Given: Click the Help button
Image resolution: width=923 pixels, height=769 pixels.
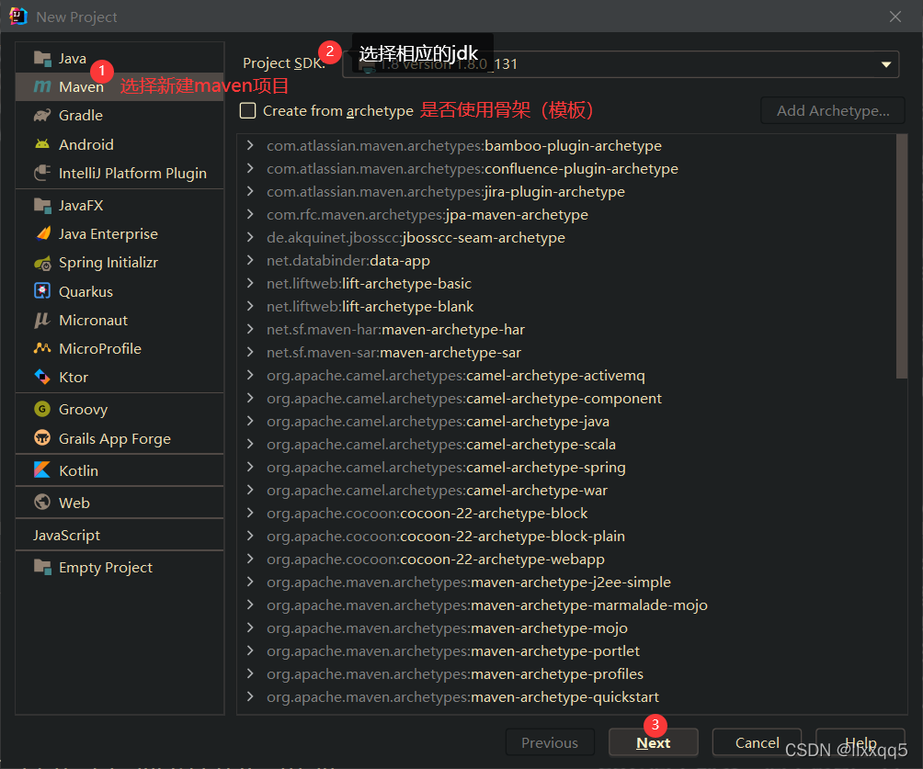Looking at the screenshot, I should [860, 742].
